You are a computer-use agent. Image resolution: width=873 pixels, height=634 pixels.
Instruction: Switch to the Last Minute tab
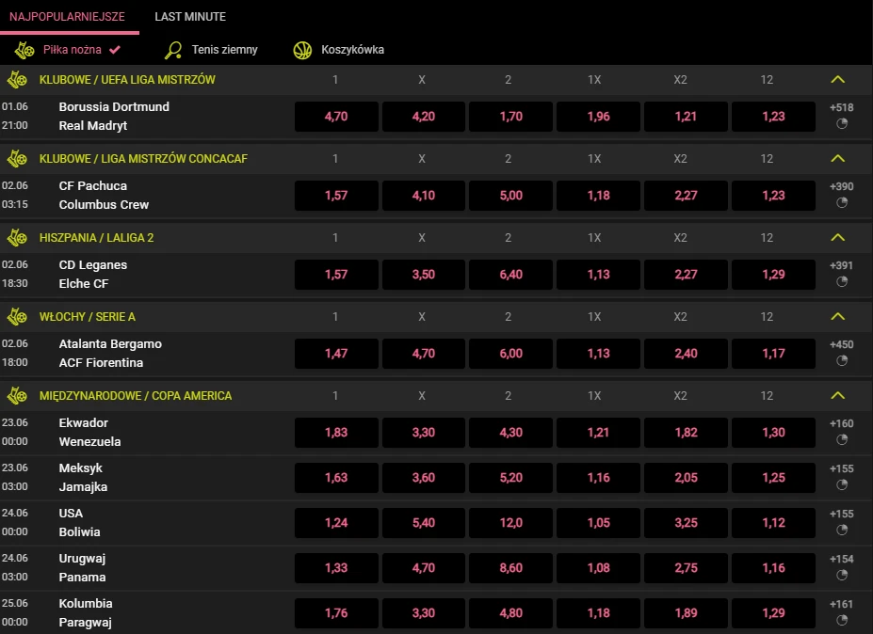click(190, 17)
